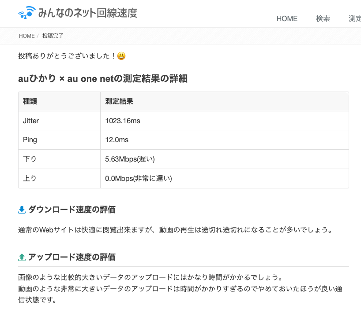
Task: Select the Ping 12.0ms value cell
Action: [x=117, y=140]
